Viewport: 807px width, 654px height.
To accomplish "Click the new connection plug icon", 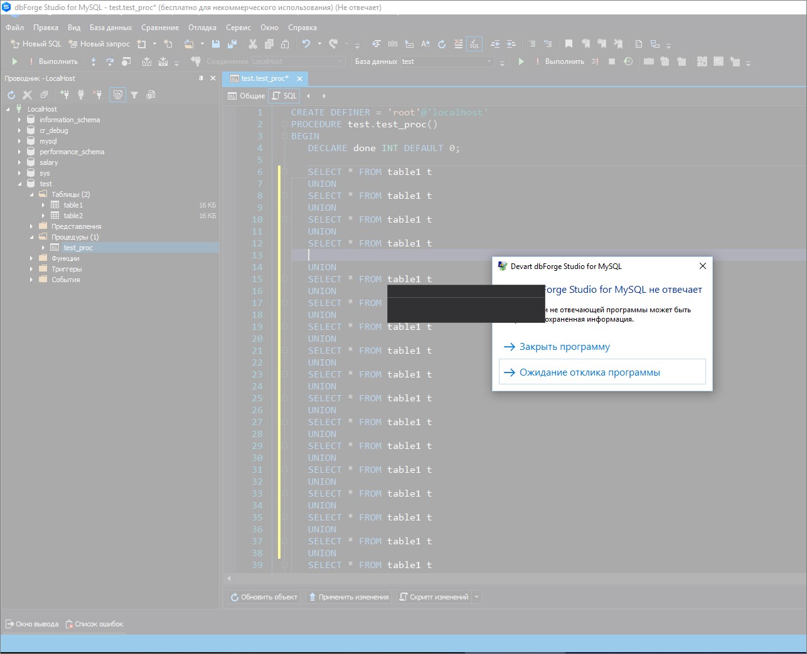I will 65,95.
